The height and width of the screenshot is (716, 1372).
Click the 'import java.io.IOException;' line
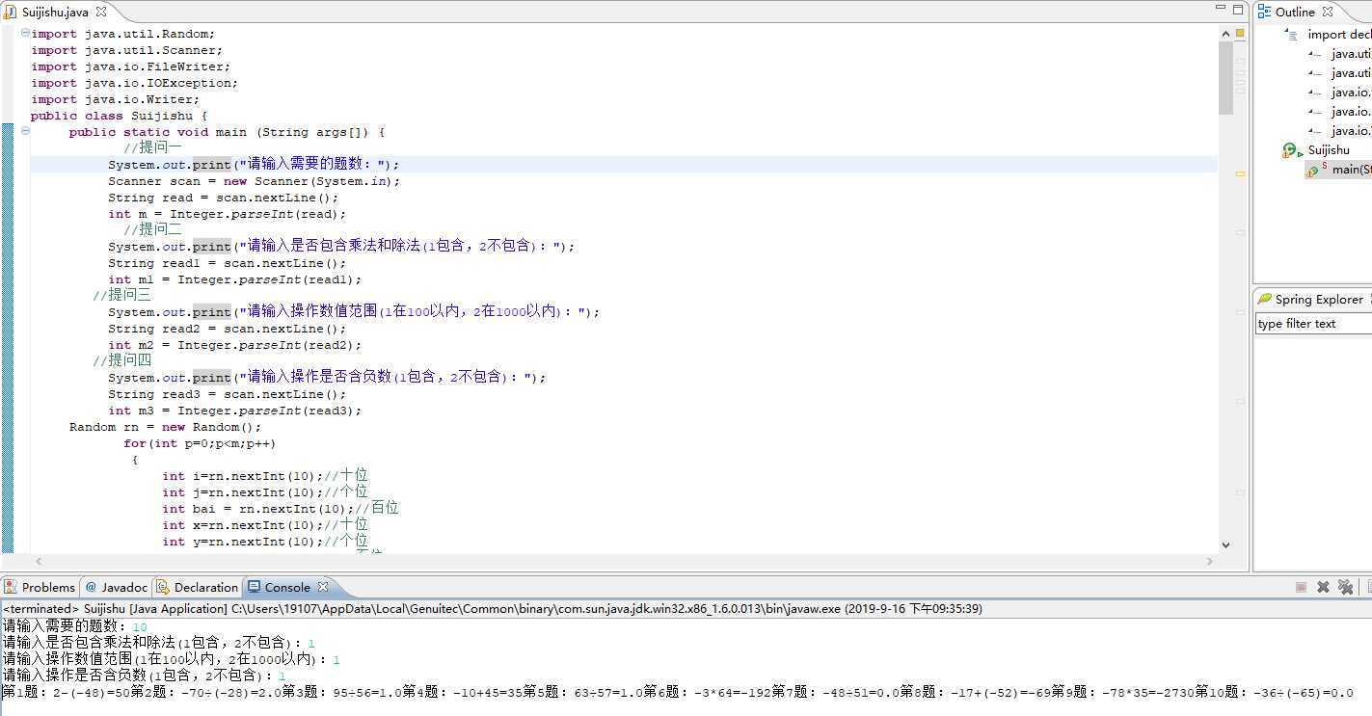click(135, 83)
